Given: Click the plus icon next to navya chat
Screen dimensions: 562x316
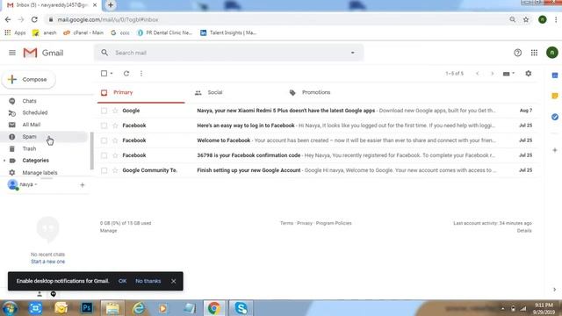Looking at the screenshot, I should click(82, 185).
